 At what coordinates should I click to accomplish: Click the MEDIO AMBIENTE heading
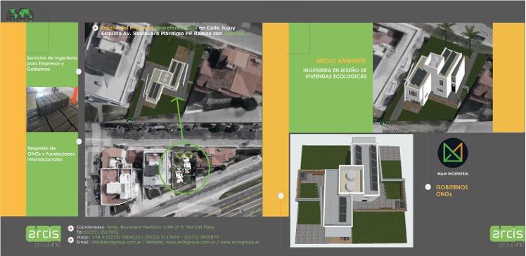tap(341, 61)
